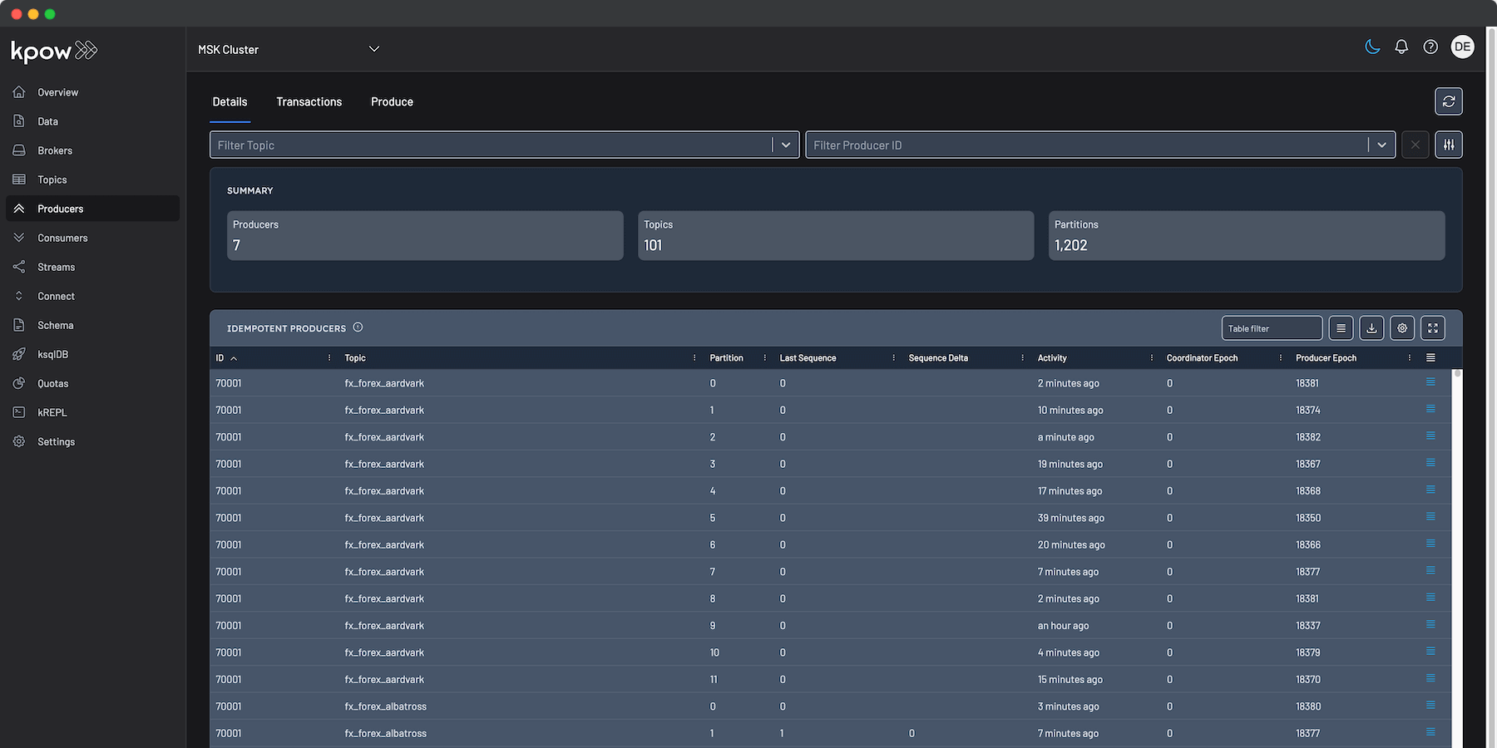Click into the Table filter input field
Image resolution: width=1497 pixels, height=748 pixels.
[1272, 327]
